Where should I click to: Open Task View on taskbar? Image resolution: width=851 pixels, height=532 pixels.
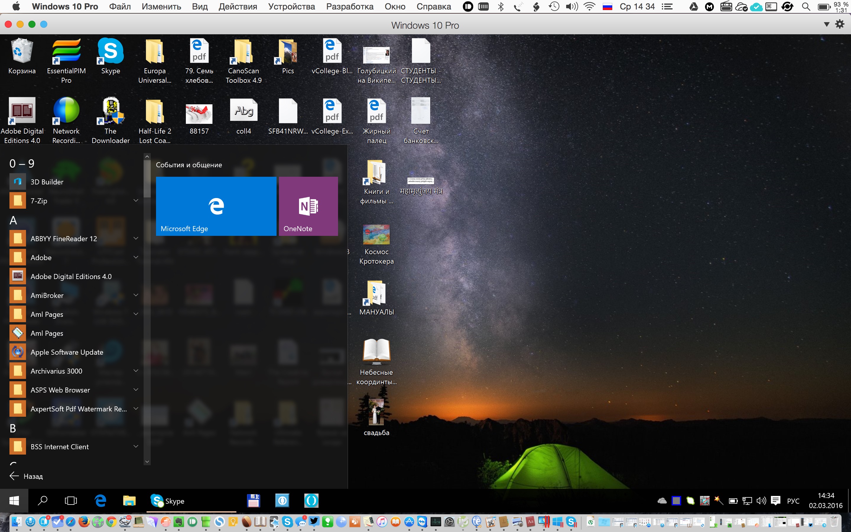click(x=71, y=501)
